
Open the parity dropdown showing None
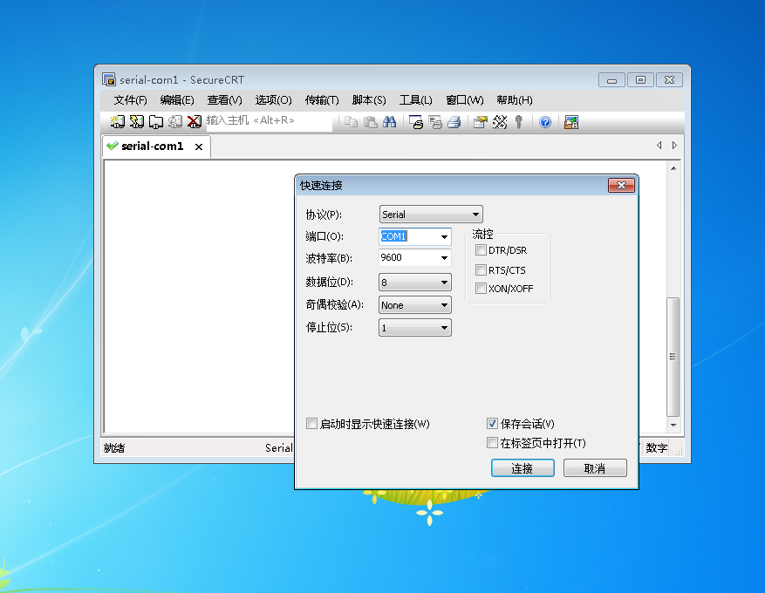point(414,305)
